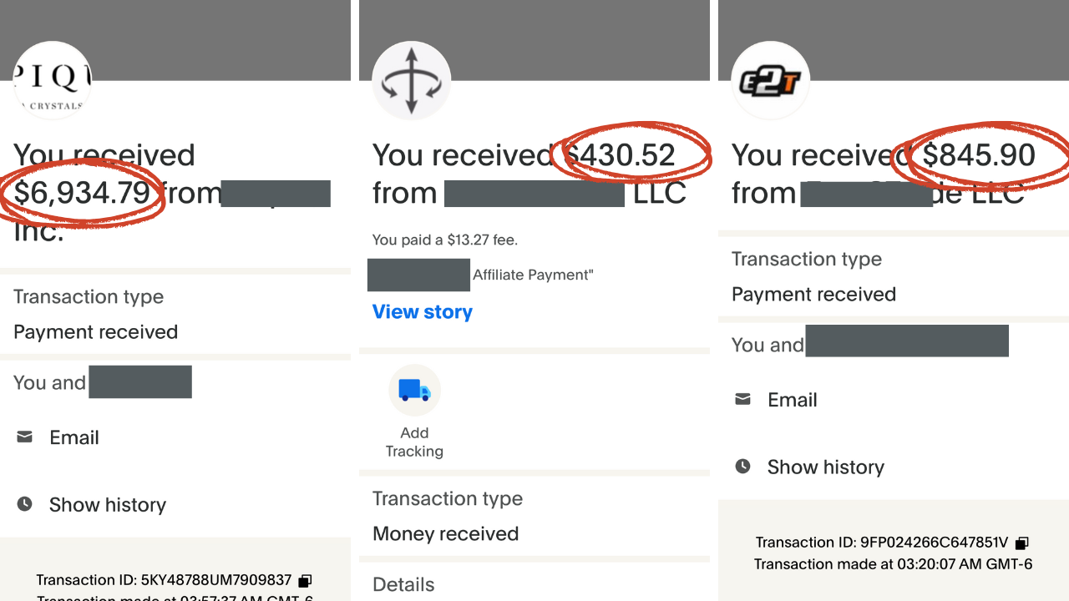
Task: Click the clock icon in the $6,934.79 payment
Action: coord(25,504)
